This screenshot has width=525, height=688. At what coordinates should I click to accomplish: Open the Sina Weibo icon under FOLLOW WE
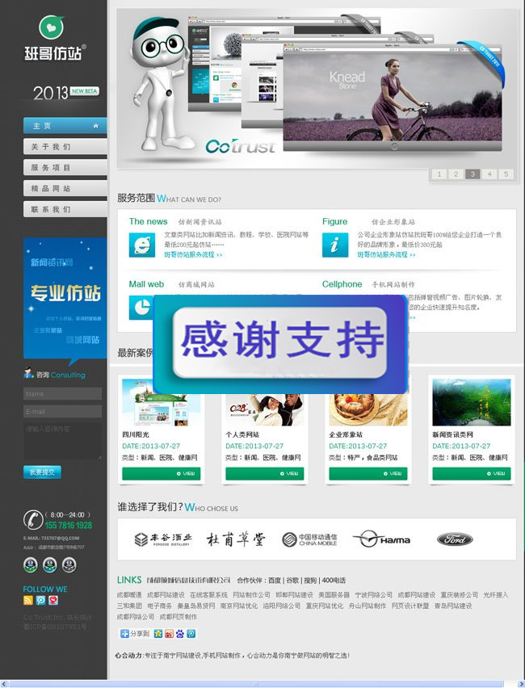coord(53,600)
